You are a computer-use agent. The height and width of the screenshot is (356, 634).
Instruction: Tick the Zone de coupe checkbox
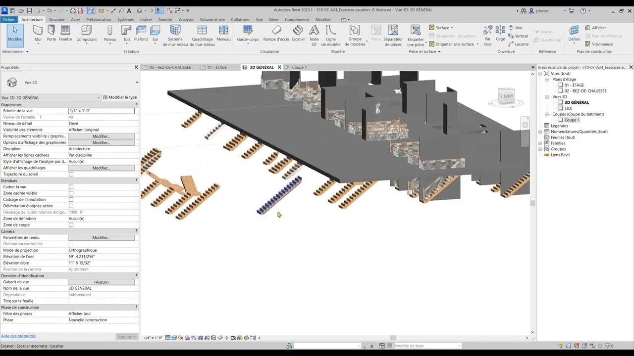(71, 225)
